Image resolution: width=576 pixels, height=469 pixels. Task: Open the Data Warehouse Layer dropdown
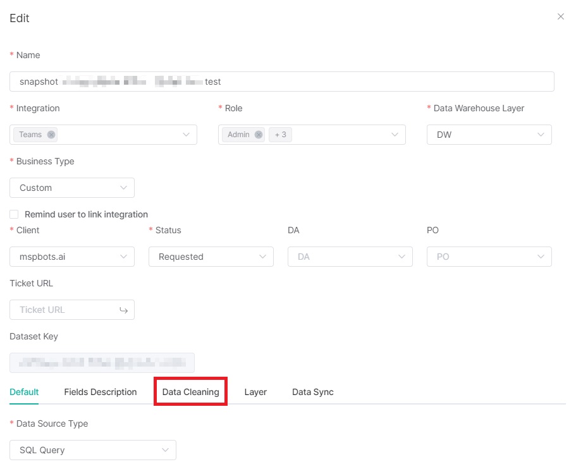point(489,135)
